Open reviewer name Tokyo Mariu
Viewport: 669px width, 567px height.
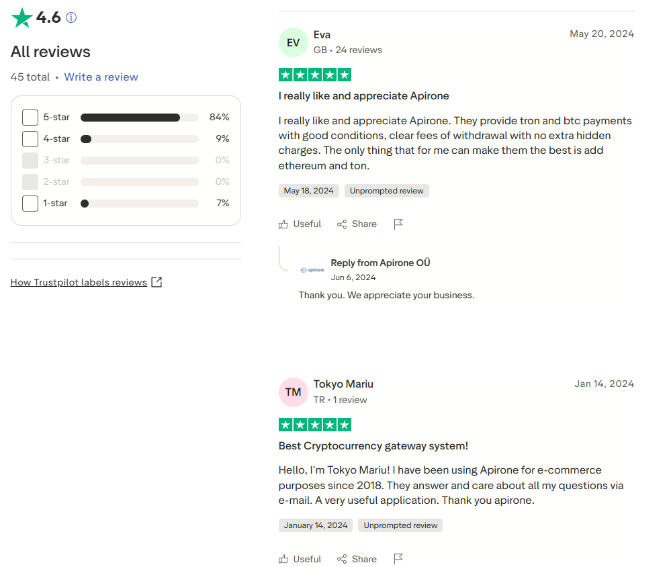343,384
